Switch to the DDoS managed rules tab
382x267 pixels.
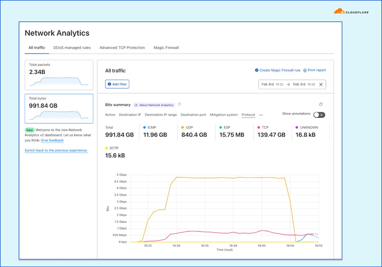[72, 48]
